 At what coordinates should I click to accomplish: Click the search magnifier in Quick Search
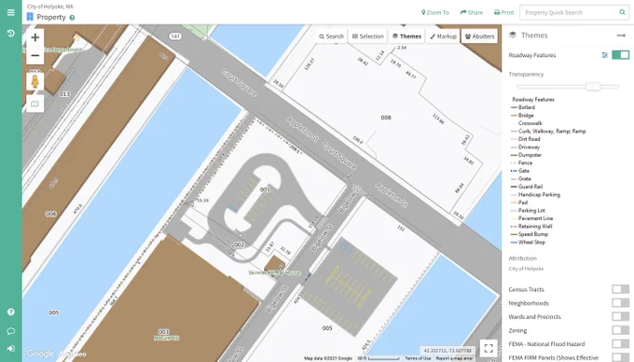coord(622,12)
